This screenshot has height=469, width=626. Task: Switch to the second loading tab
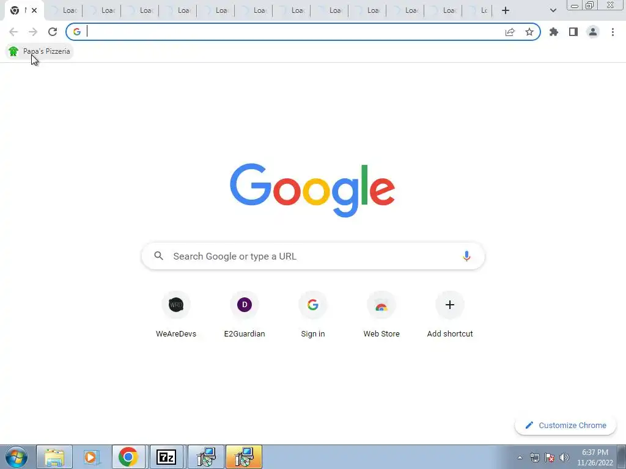(x=102, y=10)
